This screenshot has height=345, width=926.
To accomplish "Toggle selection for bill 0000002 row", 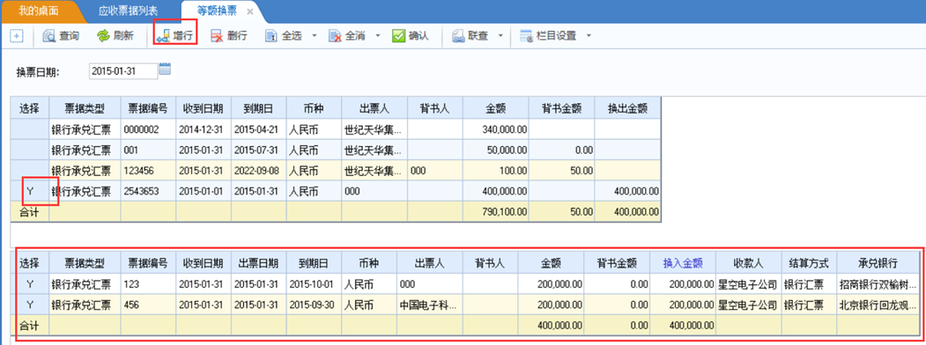I will pyautogui.click(x=30, y=129).
